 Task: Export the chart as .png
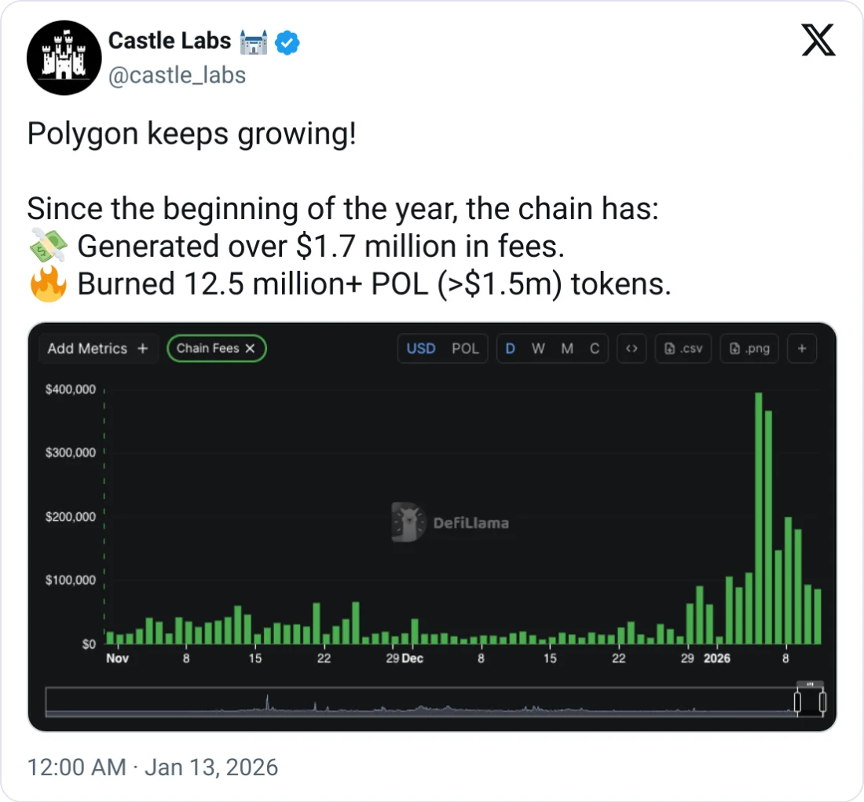point(749,349)
